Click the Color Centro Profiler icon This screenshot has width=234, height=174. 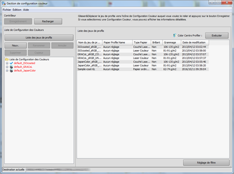(175, 35)
